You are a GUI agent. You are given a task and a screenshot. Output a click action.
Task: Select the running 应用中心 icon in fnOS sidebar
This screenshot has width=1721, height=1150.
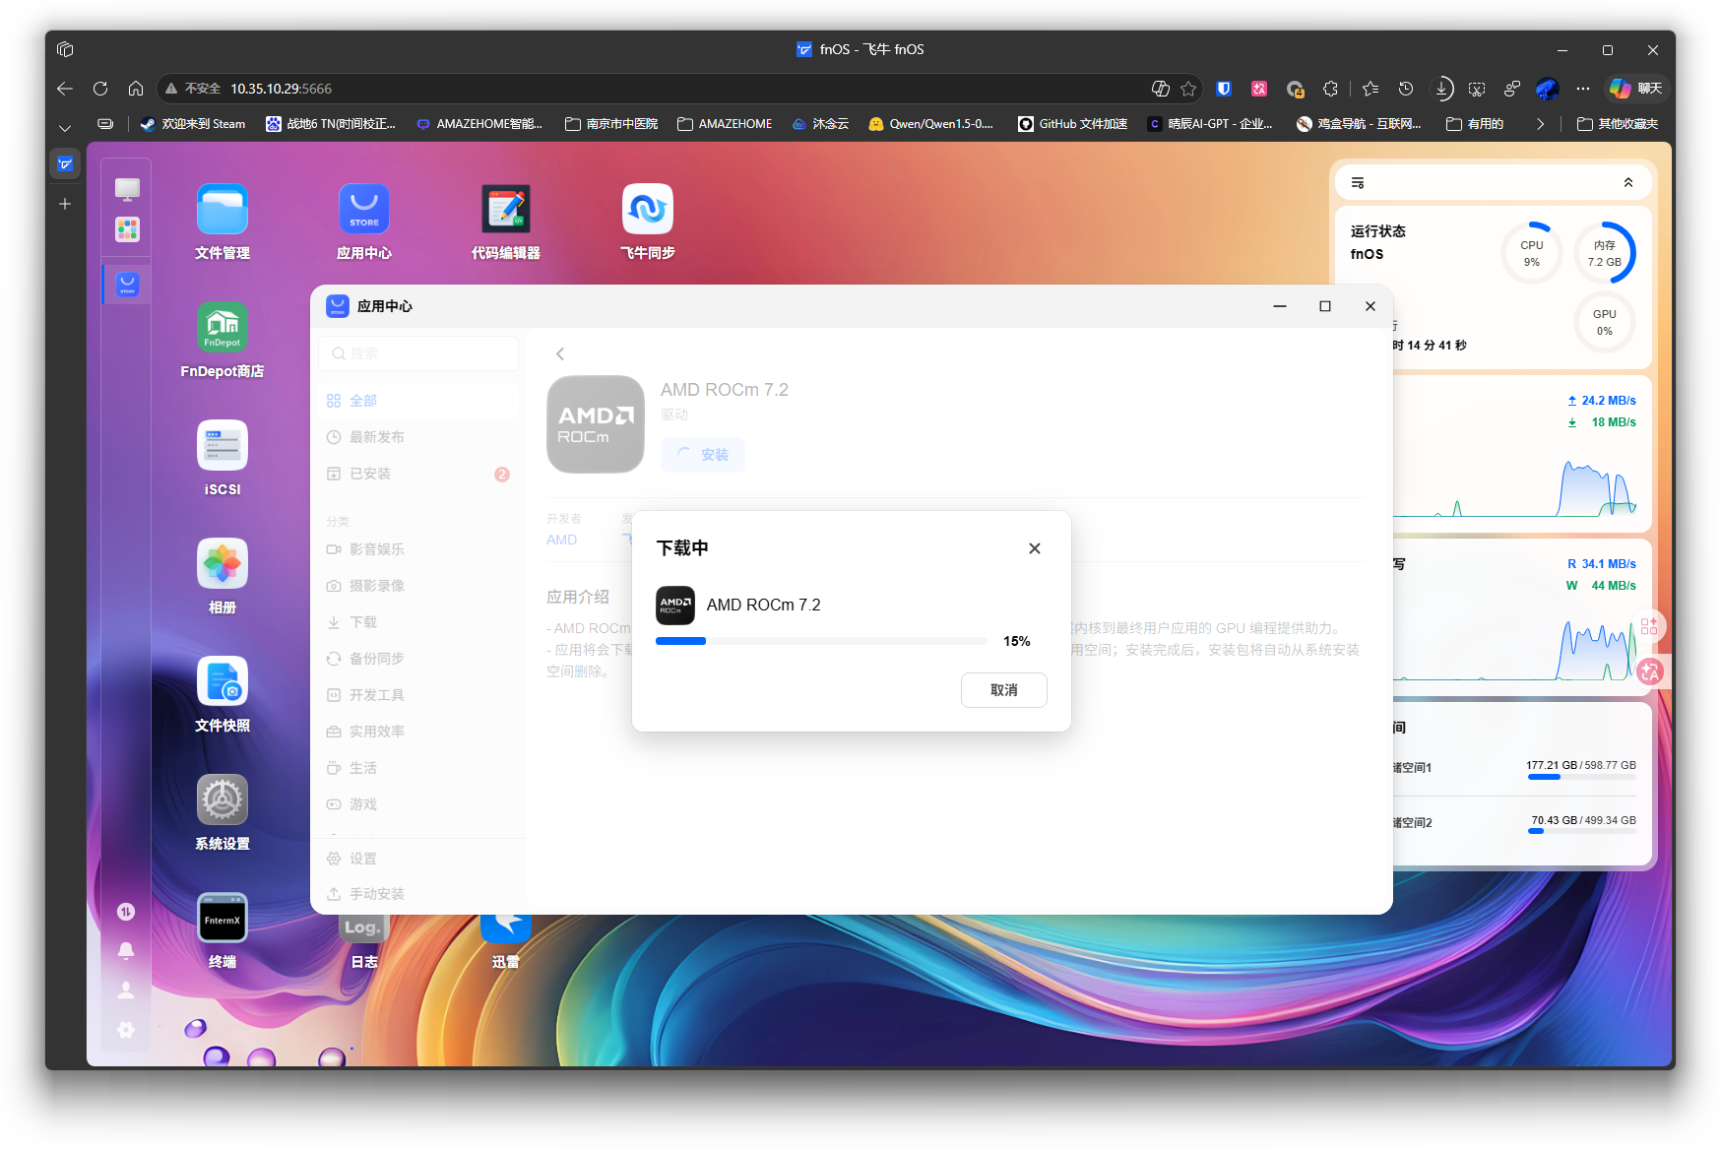[x=127, y=285]
